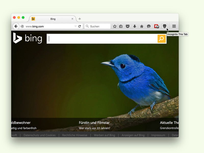Select the Bing tab

click(53, 19)
